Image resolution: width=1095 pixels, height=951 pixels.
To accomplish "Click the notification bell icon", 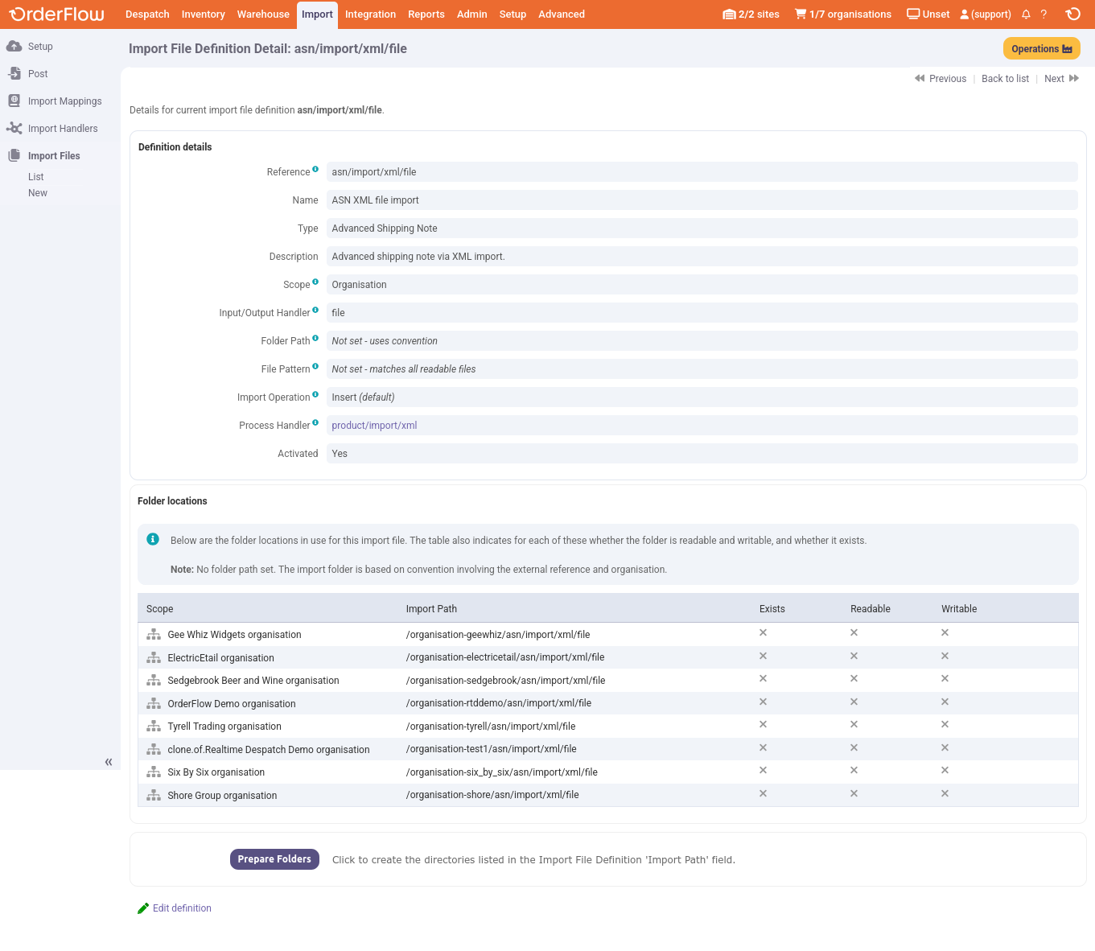I will coord(1026,14).
